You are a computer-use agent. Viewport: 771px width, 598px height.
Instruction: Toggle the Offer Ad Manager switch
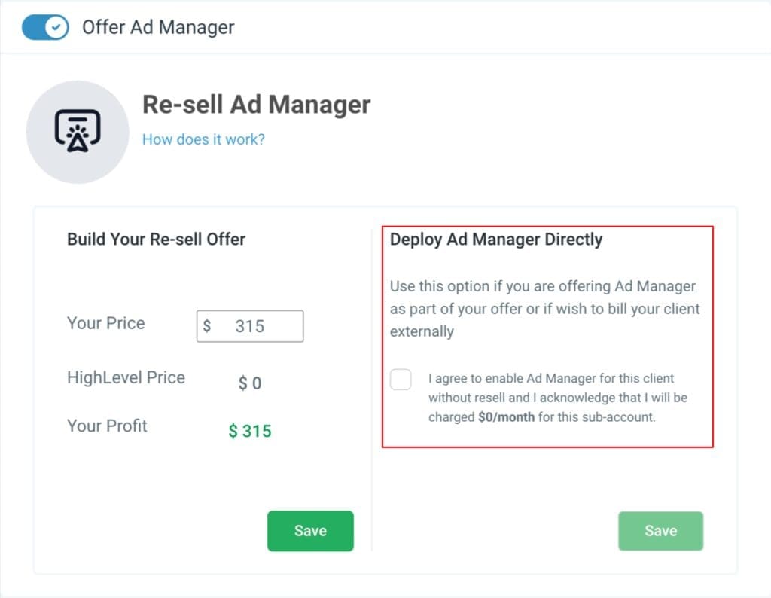(x=45, y=28)
